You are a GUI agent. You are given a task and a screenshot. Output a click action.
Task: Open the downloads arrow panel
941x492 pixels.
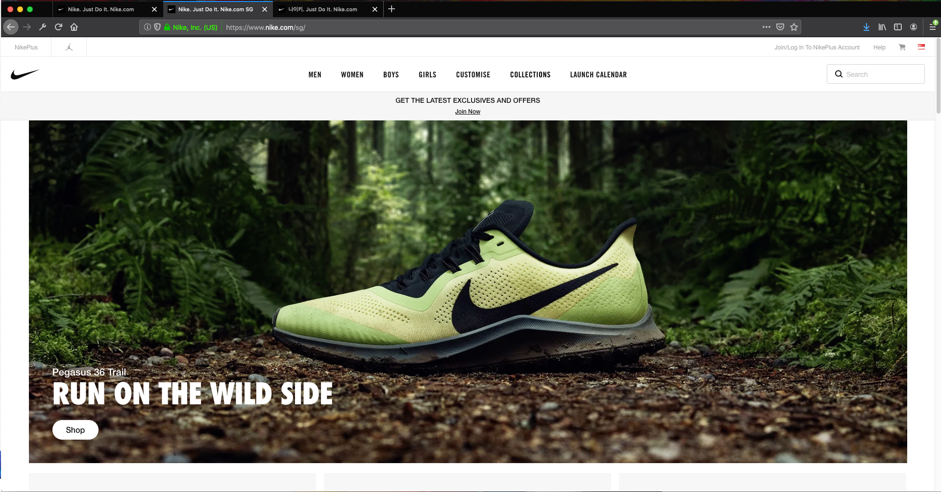coord(867,27)
